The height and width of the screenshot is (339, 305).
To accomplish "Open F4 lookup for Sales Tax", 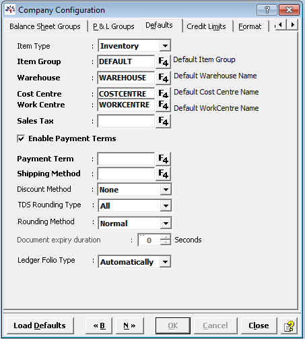I will pyautogui.click(x=163, y=121).
